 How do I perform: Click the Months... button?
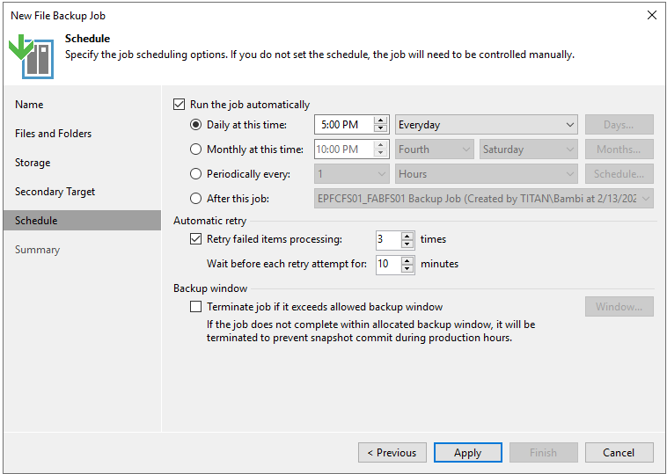(x=619, y=149)
